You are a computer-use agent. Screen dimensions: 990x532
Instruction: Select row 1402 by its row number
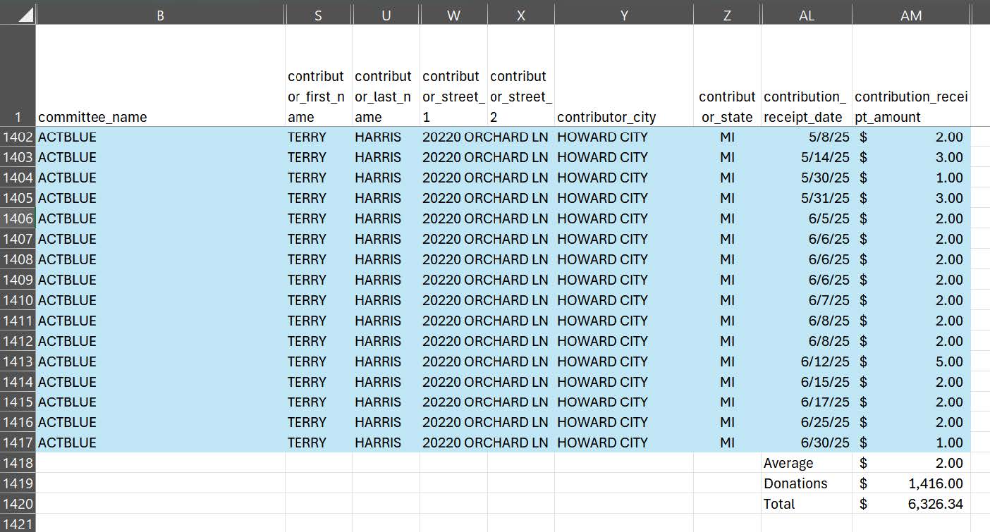(x=18, y=137)
